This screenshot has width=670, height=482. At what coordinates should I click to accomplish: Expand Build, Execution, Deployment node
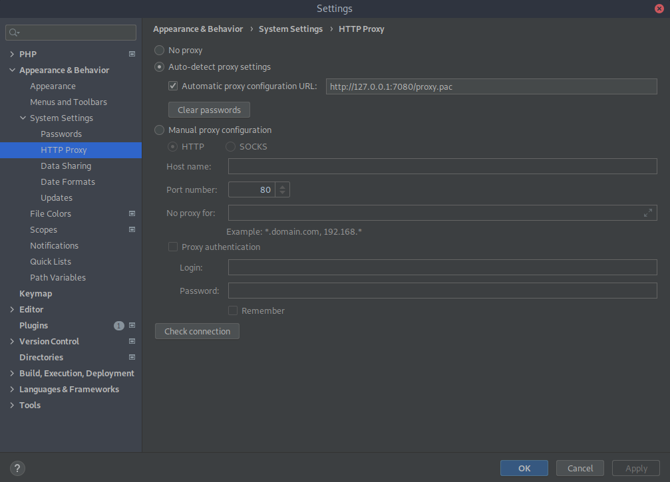click(12, 373)
